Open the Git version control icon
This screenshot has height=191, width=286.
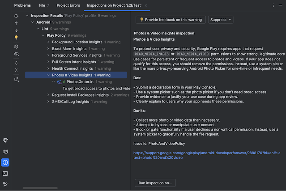(x=5, y=184)
